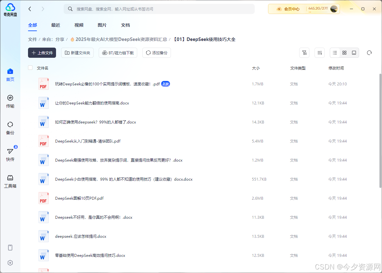Open the 备份 backup sidebar item
382x273 pixels.
tap(10, 128)
